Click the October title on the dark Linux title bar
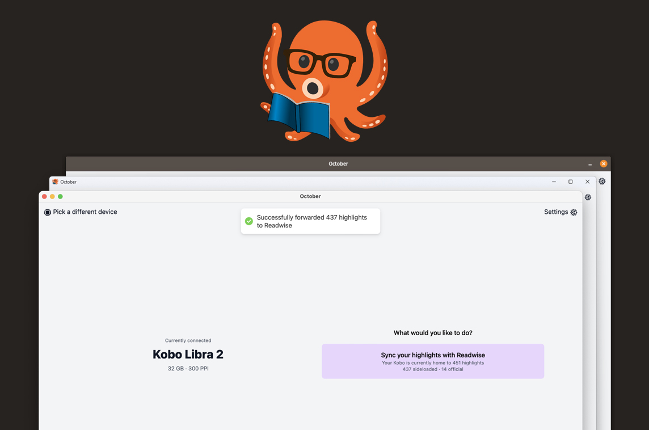Screen dimensions: 649x430 338,164
